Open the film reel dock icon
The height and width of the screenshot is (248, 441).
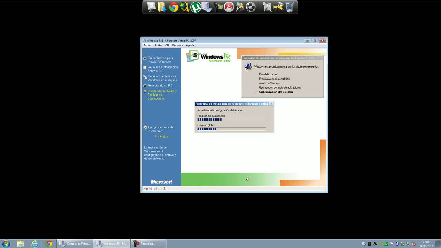(251, 7)
